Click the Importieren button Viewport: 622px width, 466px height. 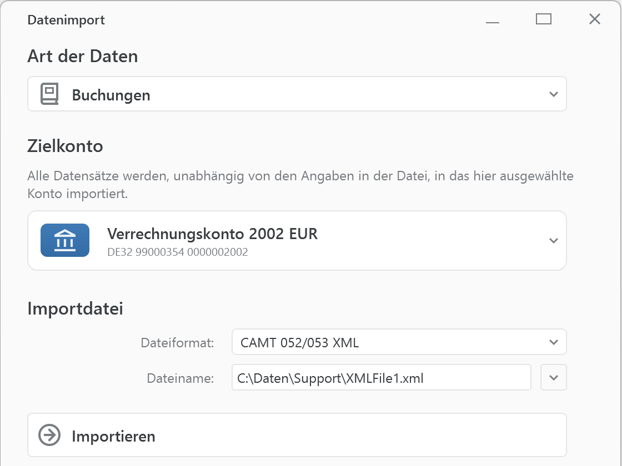click(297, 435)
